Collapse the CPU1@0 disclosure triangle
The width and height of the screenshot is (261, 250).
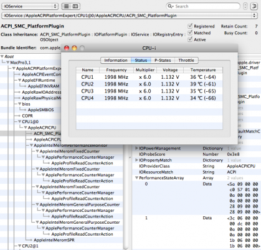[x=20, y=122]
